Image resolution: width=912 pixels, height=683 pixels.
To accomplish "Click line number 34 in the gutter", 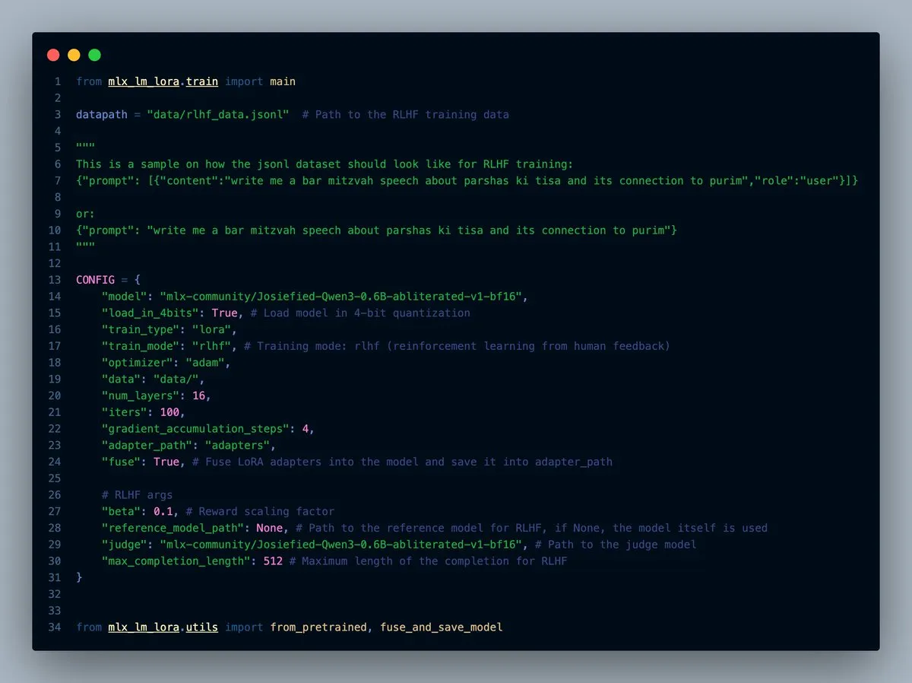I will pos(55,627).
